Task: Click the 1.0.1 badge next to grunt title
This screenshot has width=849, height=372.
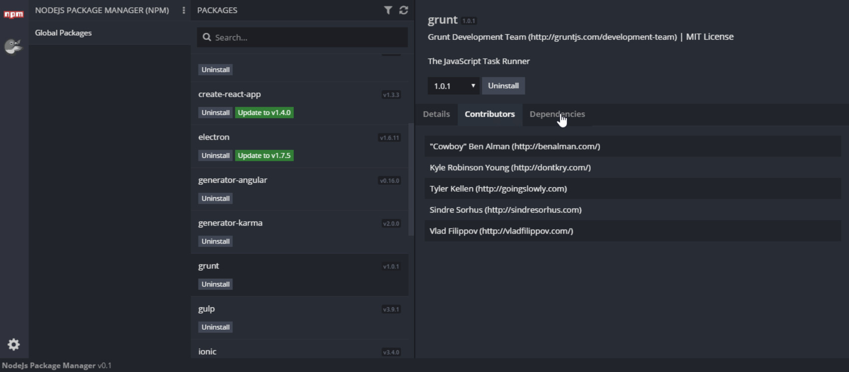Action: pyautogui.click(x=469, y=21)
